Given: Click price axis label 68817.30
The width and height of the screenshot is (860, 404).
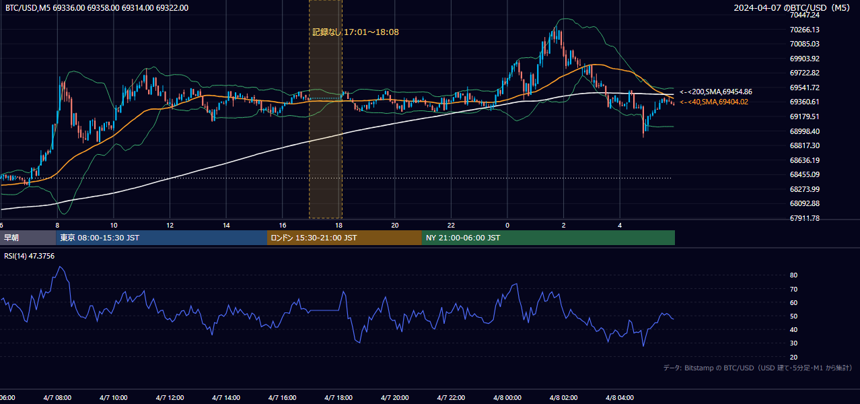Looking at the screenshot, I should pyautogui.click(x=804, y=145).
